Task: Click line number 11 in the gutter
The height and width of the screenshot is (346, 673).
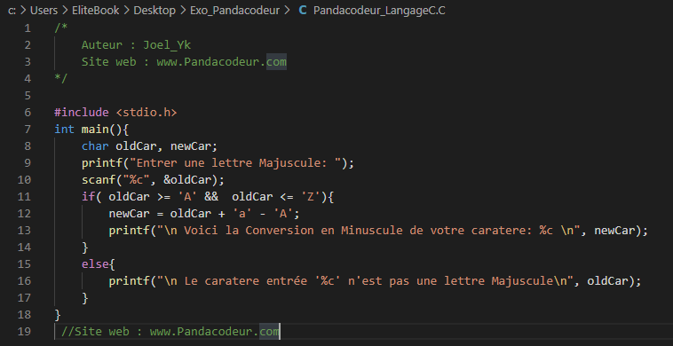Action: click(25, 197)
